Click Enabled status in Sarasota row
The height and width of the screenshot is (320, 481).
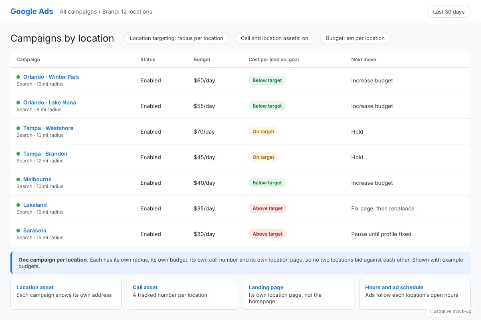pyautogui.click(x=151, y=234)
